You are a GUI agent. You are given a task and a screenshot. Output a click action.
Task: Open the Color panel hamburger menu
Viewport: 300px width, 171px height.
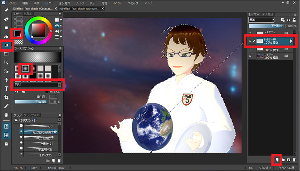click(x=60, y=14)
